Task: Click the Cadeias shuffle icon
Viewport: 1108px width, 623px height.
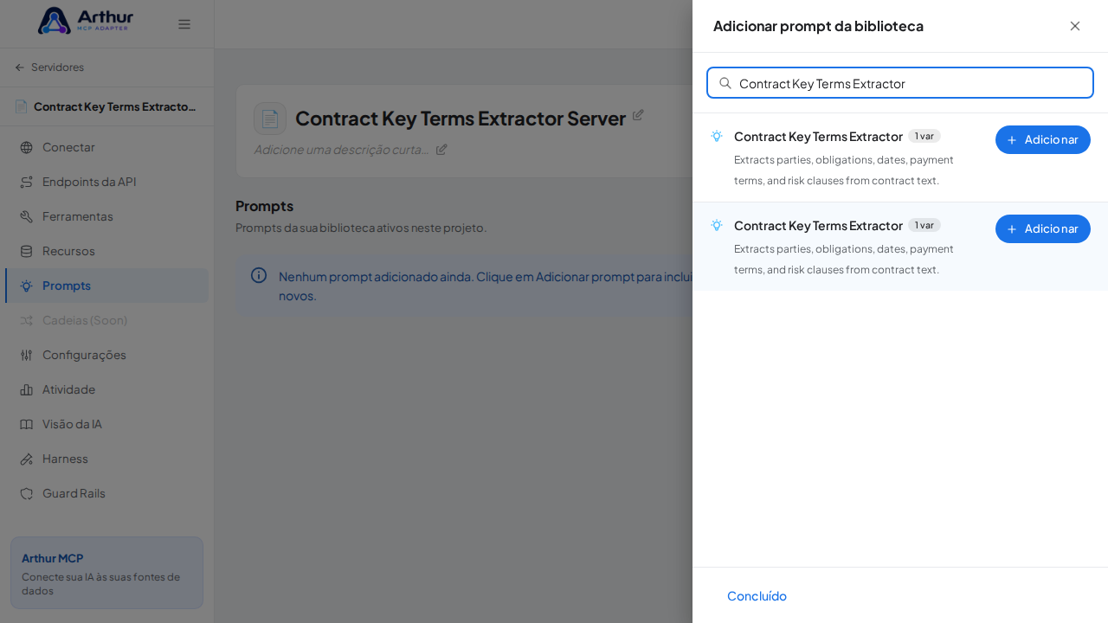Action: tap(26, 320)
